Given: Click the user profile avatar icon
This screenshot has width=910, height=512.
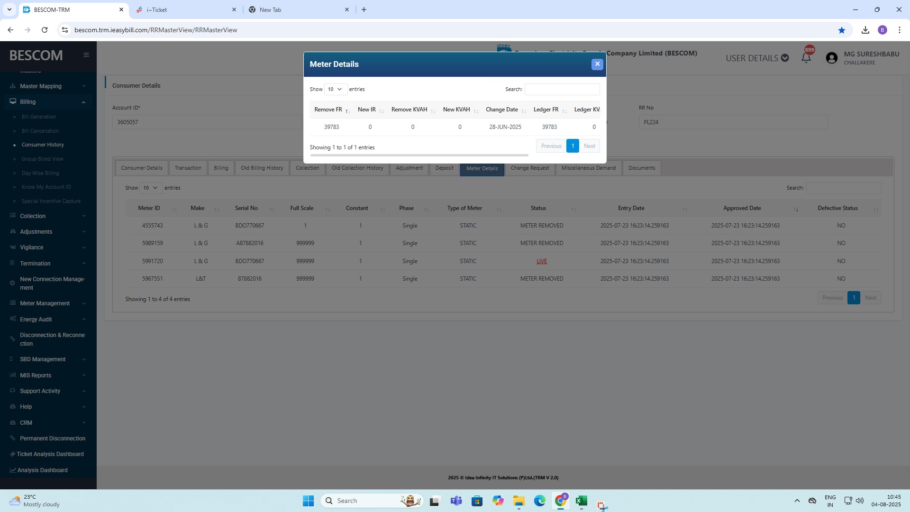Looking at the screenshot, I should pos(831,58).
